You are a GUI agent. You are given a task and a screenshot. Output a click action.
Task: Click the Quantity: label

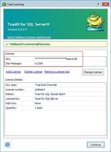pos(11,108)
